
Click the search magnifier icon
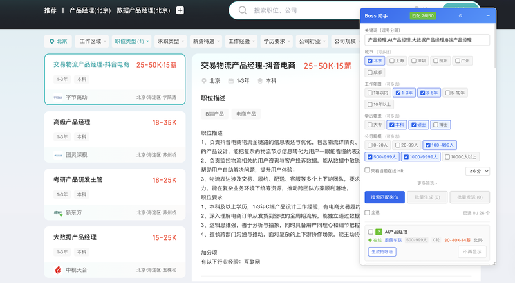coord(243,10)
